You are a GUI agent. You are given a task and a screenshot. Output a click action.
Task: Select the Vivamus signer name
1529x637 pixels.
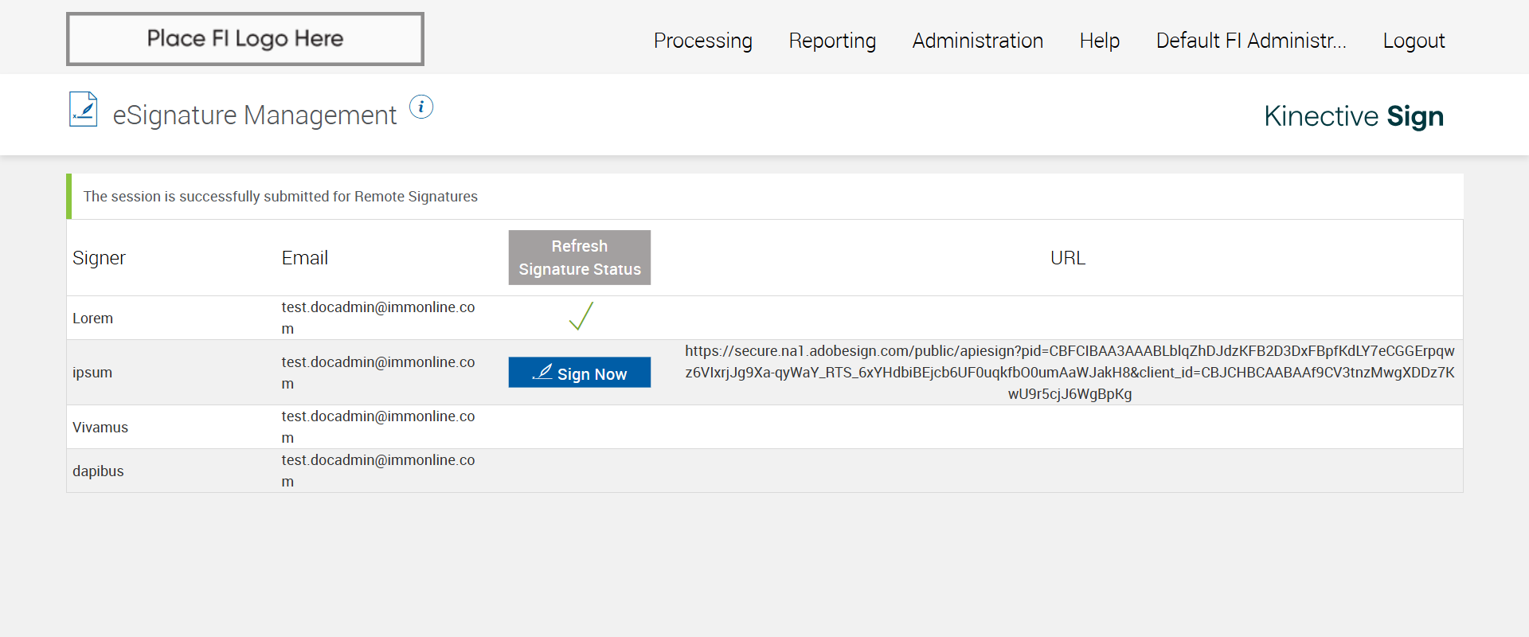coord(100,428)
